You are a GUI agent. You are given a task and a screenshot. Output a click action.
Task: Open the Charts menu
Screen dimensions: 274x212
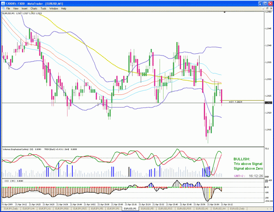click(34, 8)
